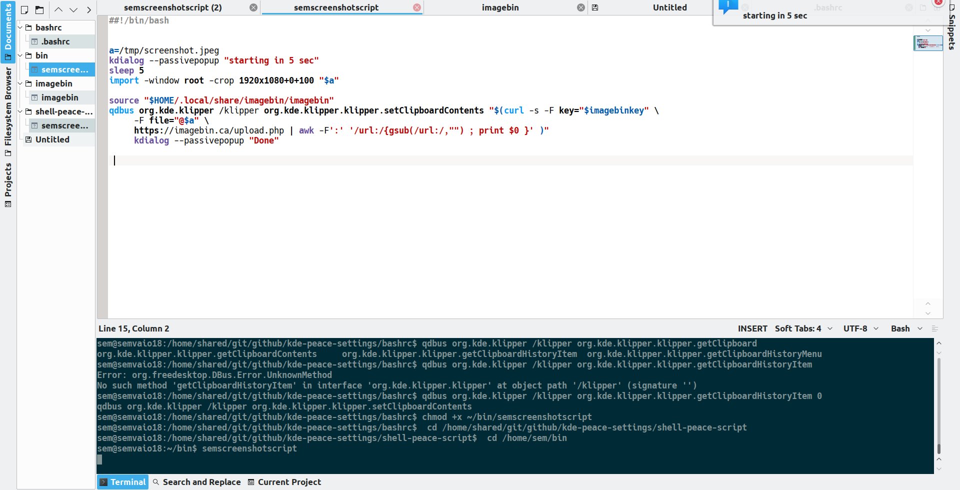Open Soft Tabs: 4 indentation dropdown
The image size is (960, 490).
[x=803, y=328]
